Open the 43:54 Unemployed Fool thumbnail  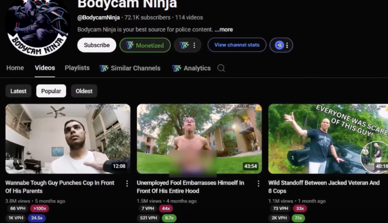click(199, 139)
